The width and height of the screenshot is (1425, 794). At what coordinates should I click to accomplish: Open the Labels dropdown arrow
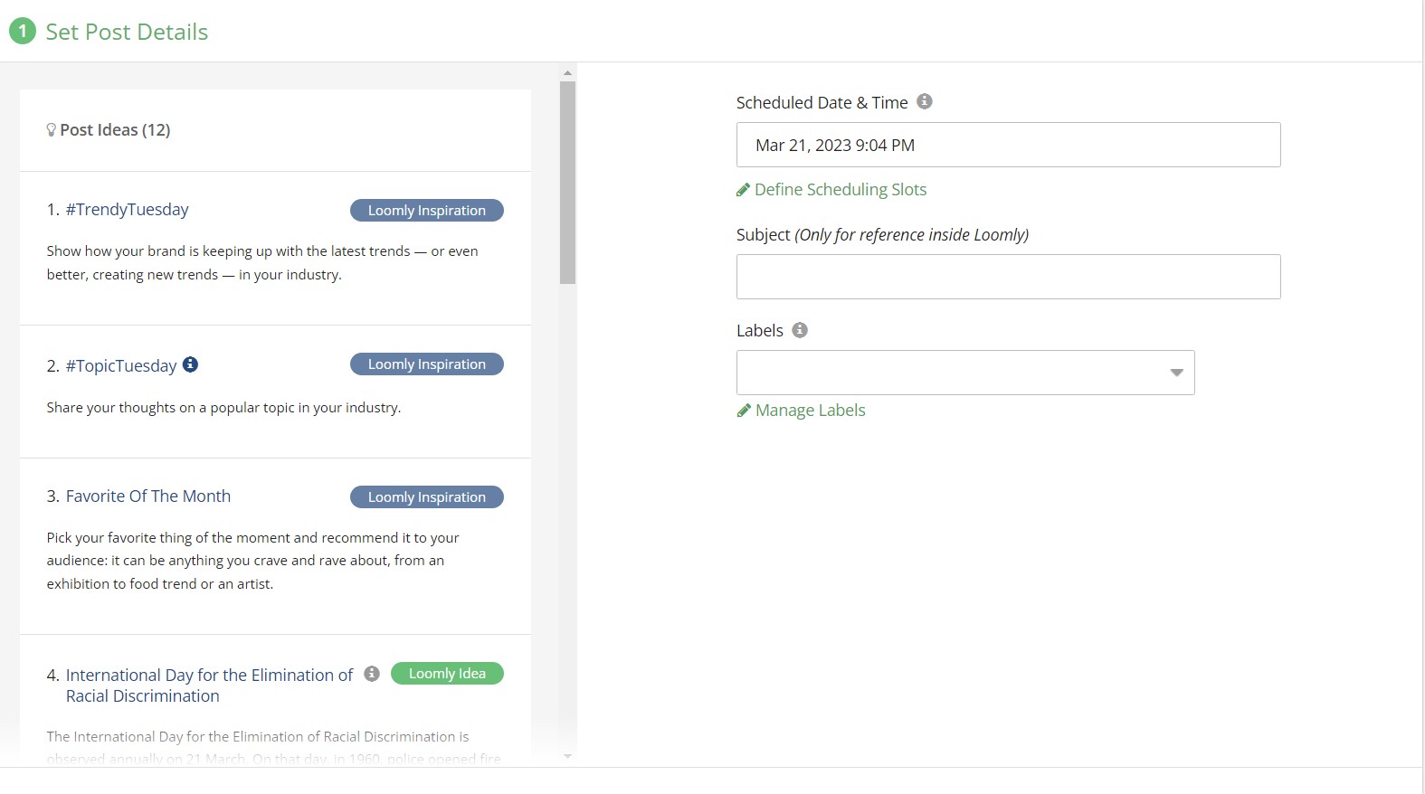pos(1176,373)
